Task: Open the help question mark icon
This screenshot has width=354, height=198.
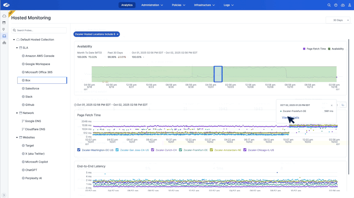Action: tap(336, 5)
